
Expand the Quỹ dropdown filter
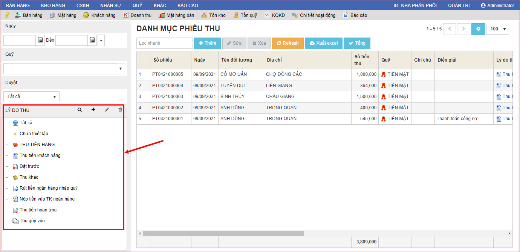pyautogui.click(x=121, y=69)
